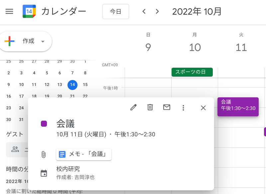Open the スポーツの日 holiday event
Image resolution: width=266 pixels, height=194 pixels.
point(192,72)
